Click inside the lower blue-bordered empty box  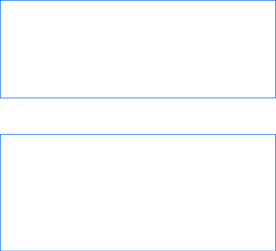[138, 193]
